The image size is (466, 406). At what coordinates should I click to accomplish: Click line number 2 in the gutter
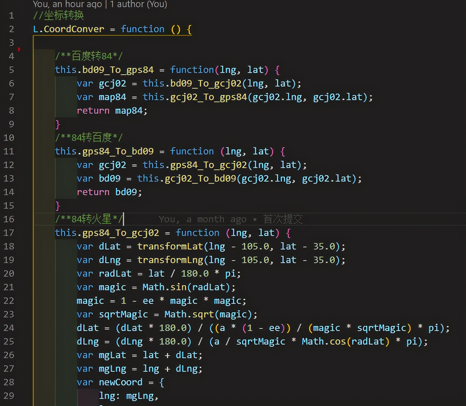11,29
